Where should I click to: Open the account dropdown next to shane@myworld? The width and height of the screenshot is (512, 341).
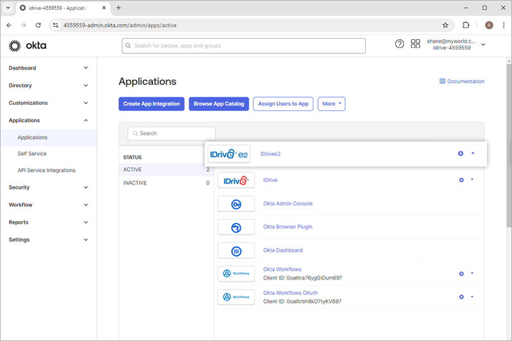point(483,44)
